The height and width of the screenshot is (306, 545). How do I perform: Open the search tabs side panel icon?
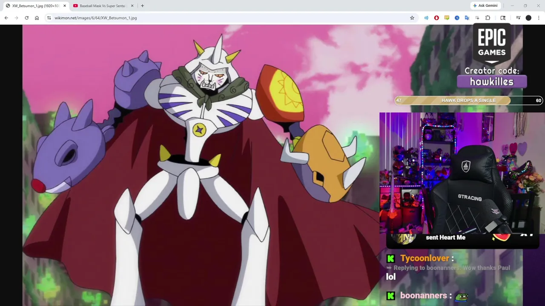click(503, 18)
